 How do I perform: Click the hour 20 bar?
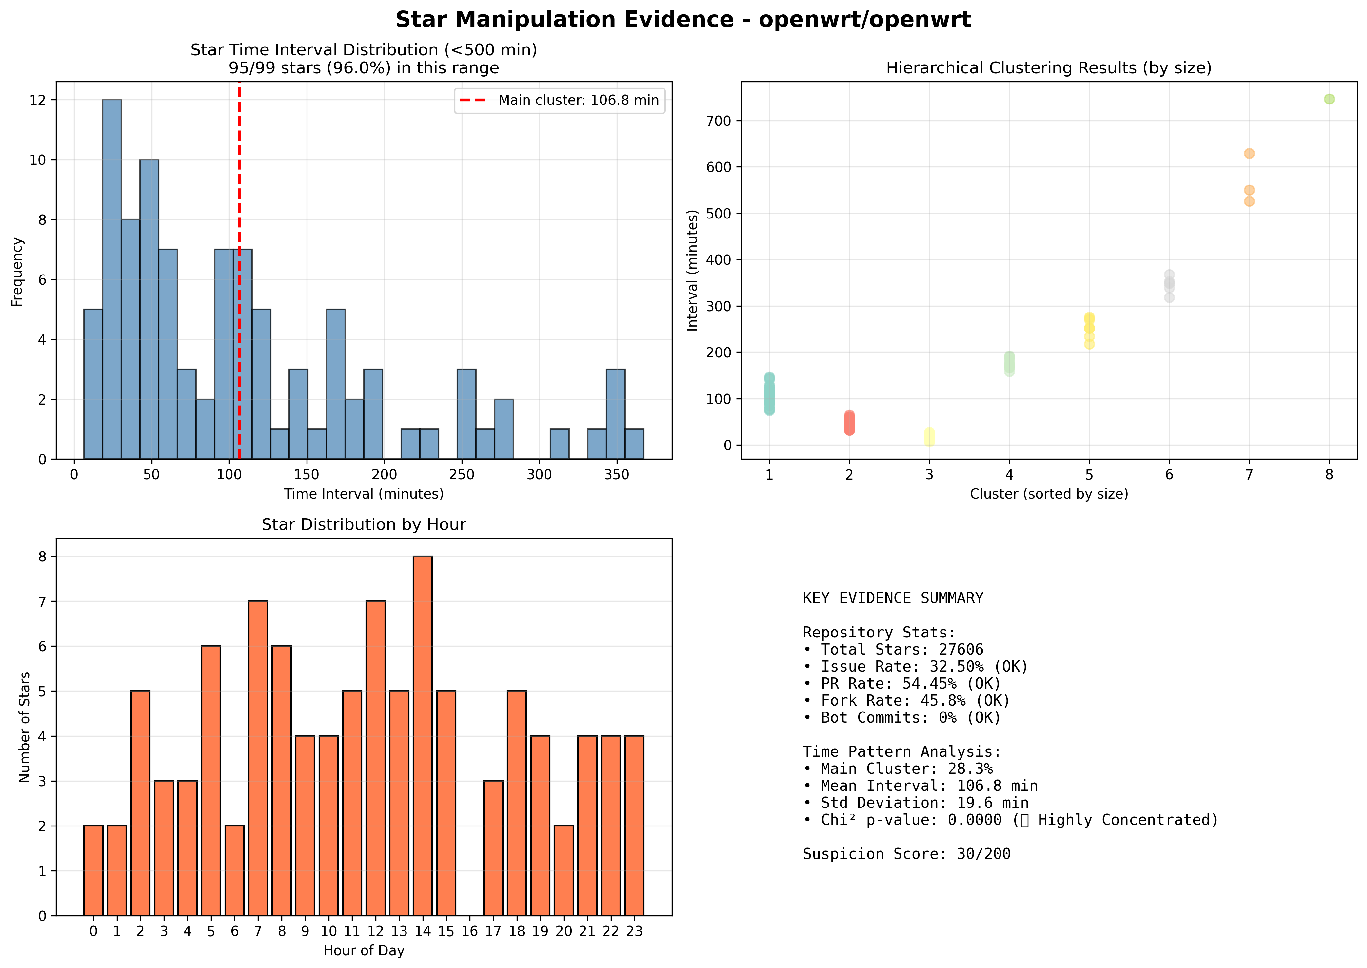(x=564, y=870)
